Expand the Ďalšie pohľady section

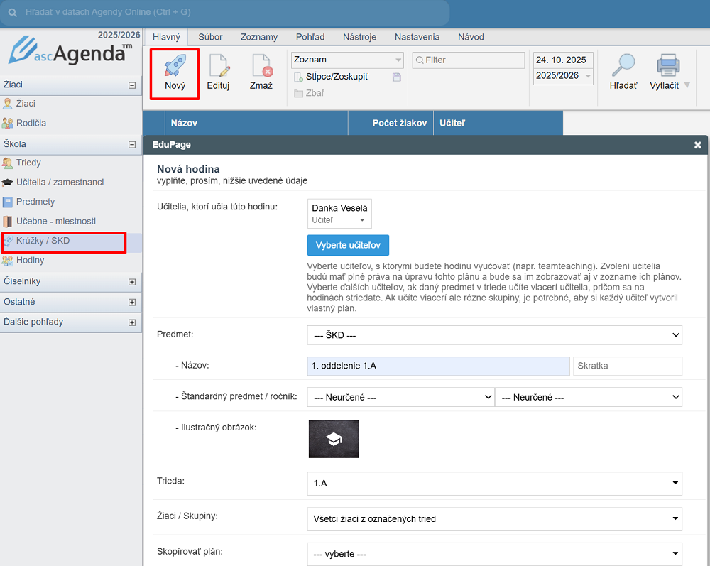(131, 322)
